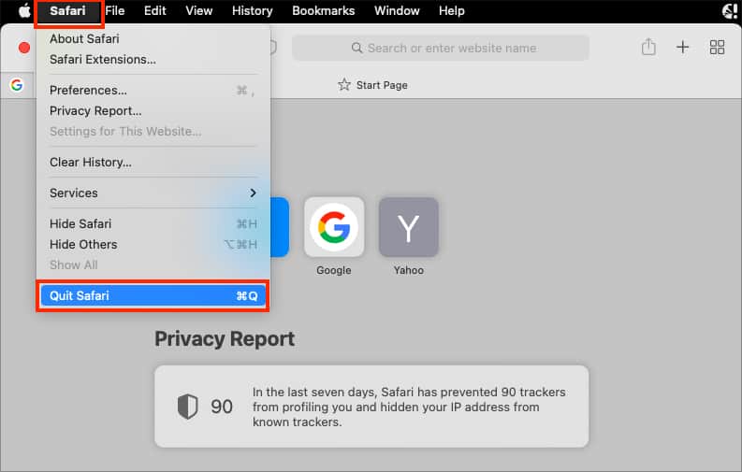Viewport: 742px width, 472px height.
Task: Click the magnifier icon in address bar
Action: pyautogui.click(x=356, y=48)
